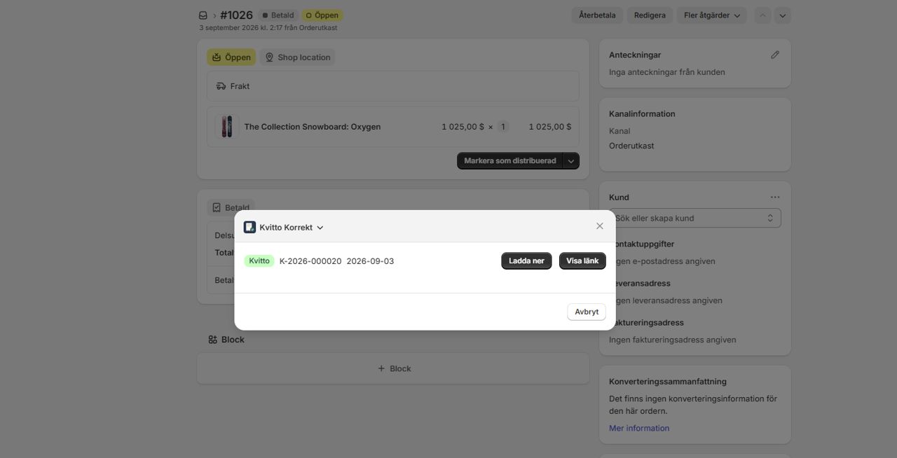Click product name The Collection Snowboard: Oxygen
The width and height of the screenshot is (897, 458).
tap(313, 127)
